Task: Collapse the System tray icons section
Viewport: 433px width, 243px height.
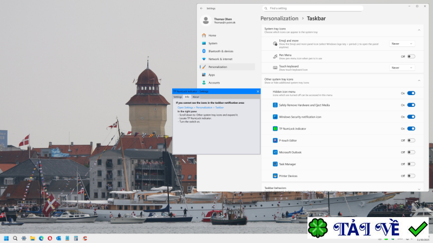Action: [419, 30]
